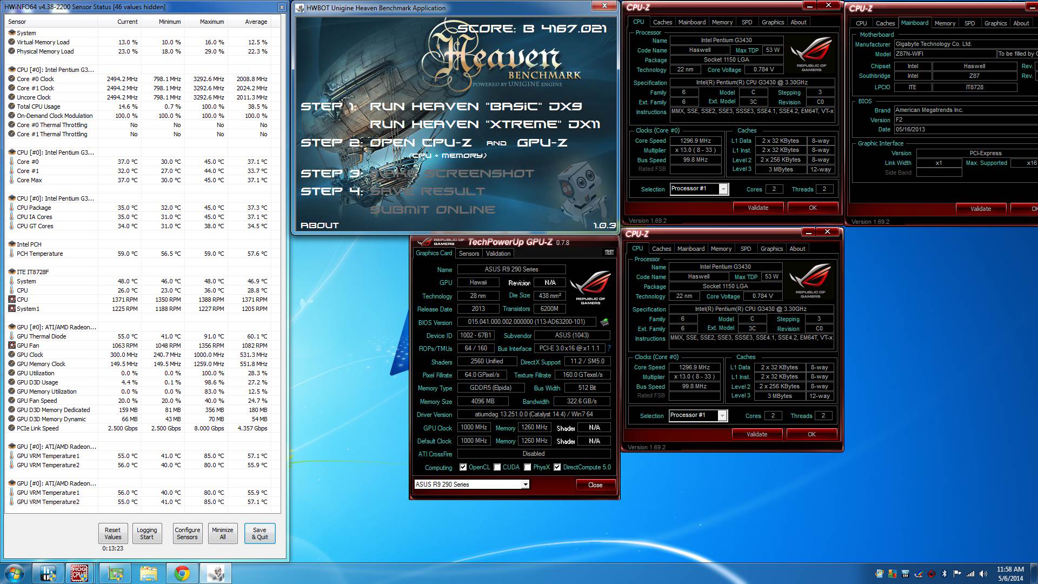Open the Action Center flag icon

(x=957, y=574)
